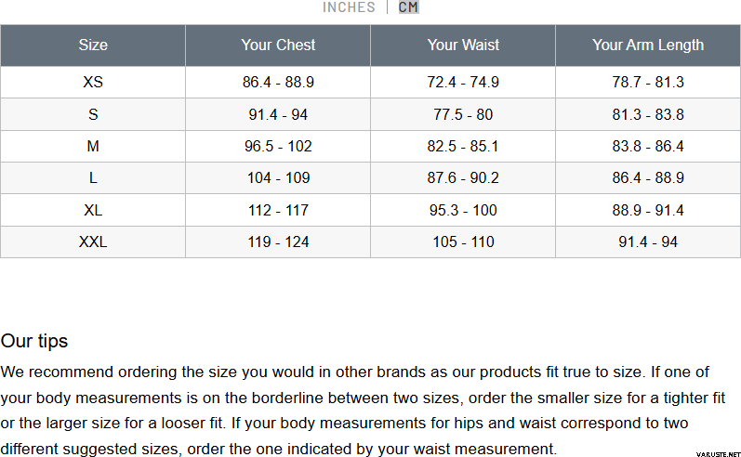Click the S arm length value 81.3 - 83.8
The width and height of the screenshot is (741, 457).
pyautogui.click(x=648, y=115)
